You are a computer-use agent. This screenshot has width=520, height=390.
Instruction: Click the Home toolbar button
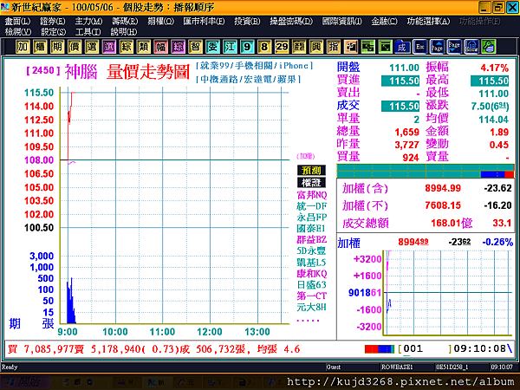pyautogui.click(x=471, y=47)
